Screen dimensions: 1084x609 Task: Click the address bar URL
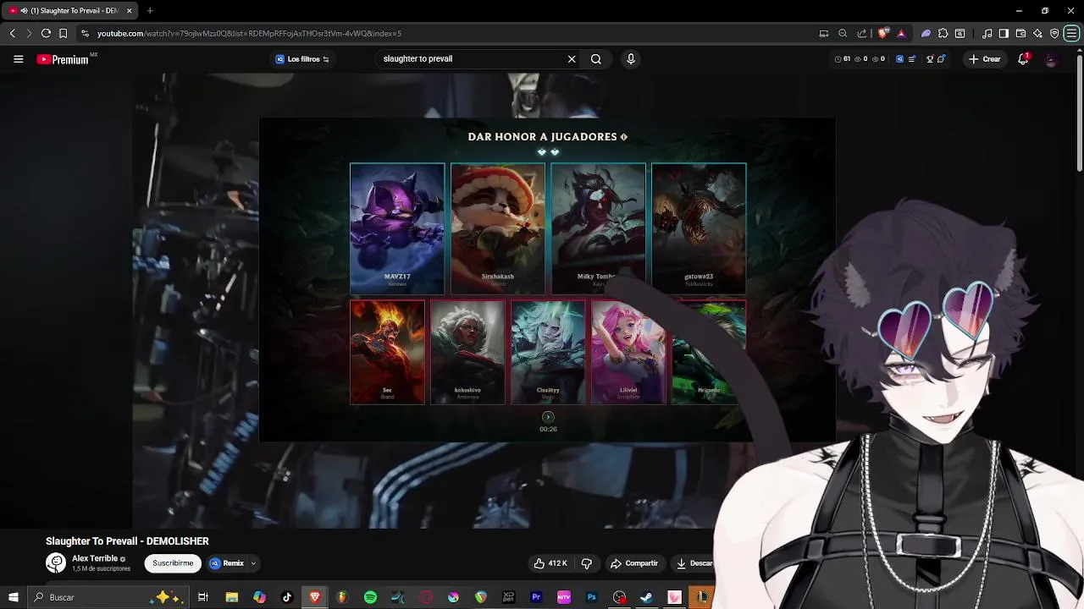[x=249, y=34]
